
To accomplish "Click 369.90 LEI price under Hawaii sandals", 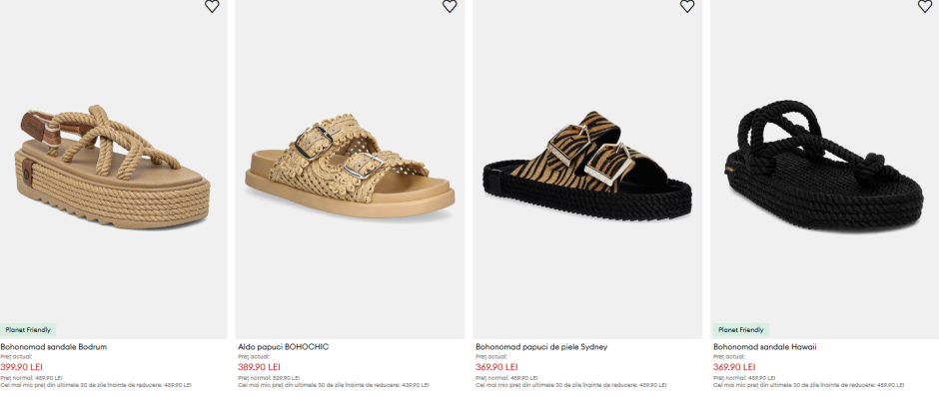I will (x=735, y=367).
